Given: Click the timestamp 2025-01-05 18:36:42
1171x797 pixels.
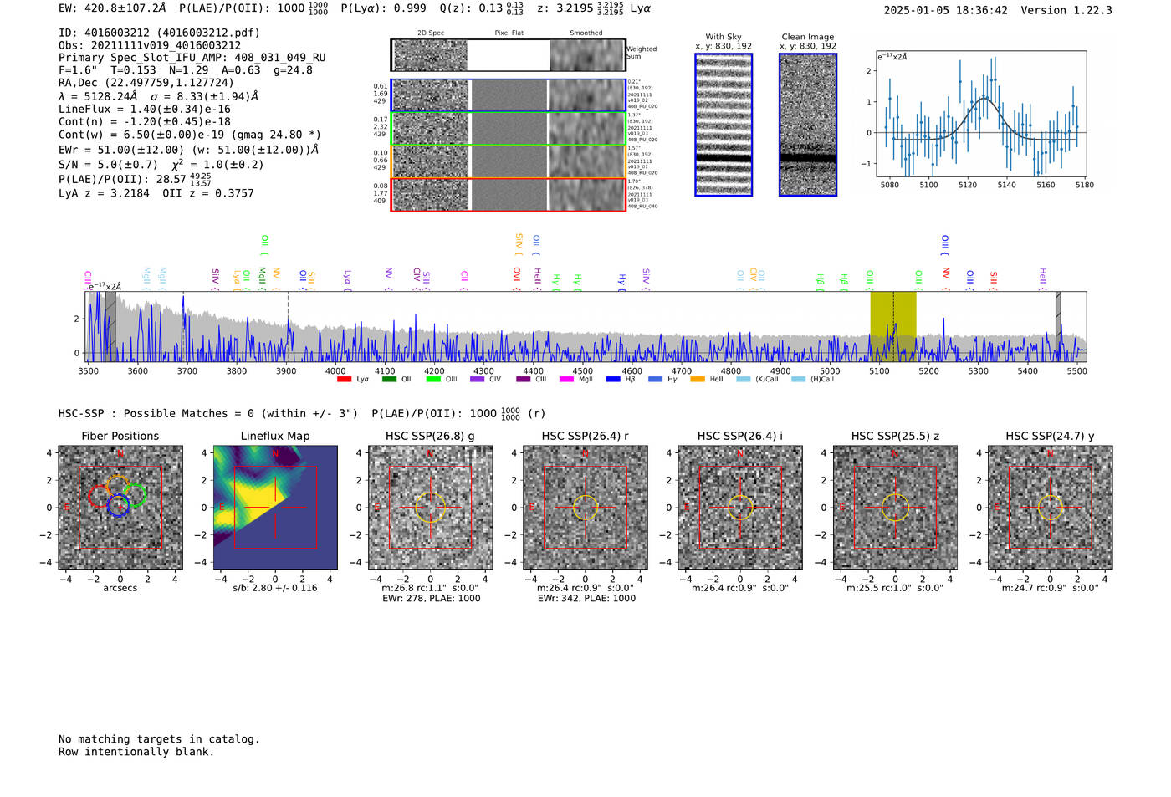Looking at the screenshot, I should click(x=946, y=10).
